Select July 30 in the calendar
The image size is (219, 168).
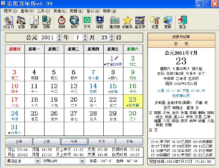click(x=133, y=115)
